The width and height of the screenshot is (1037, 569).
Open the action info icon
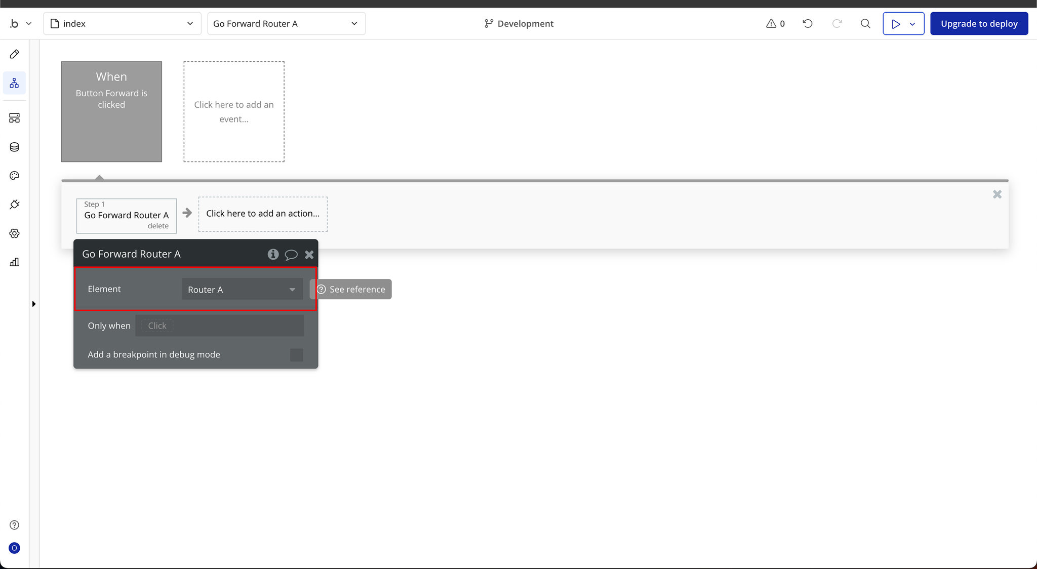coord(273,254)
